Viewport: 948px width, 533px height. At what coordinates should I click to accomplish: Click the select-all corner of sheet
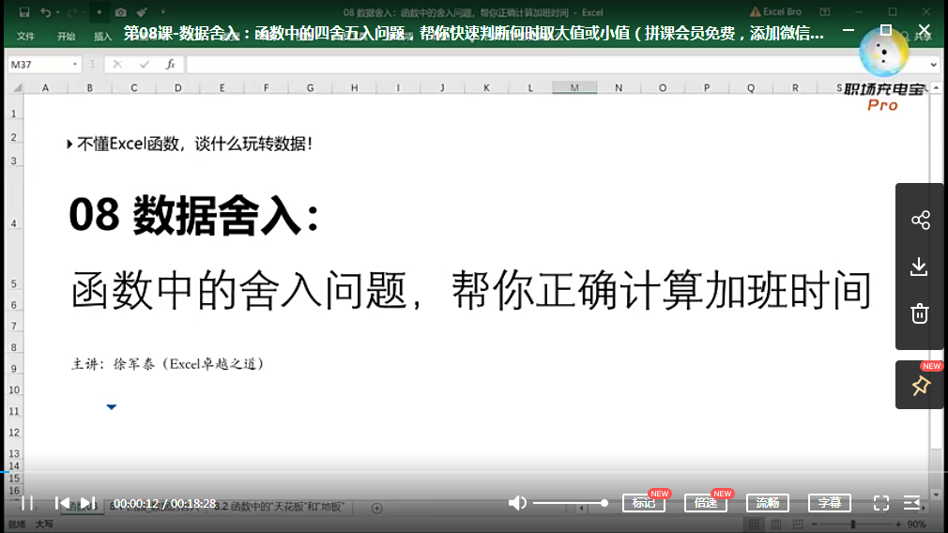17,88
